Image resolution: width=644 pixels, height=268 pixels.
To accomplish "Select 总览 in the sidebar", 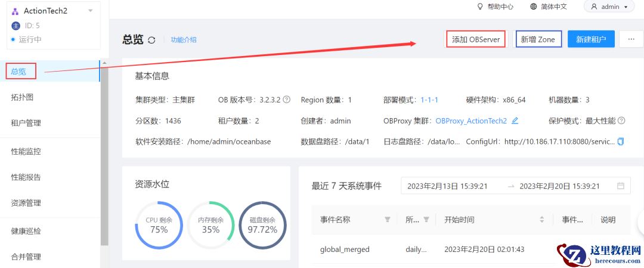I will (x=49, y=71).
